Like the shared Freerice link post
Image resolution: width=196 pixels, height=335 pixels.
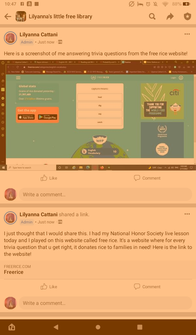point(49,287)
